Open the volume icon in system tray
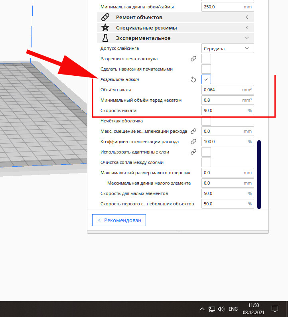 (221, 309)
